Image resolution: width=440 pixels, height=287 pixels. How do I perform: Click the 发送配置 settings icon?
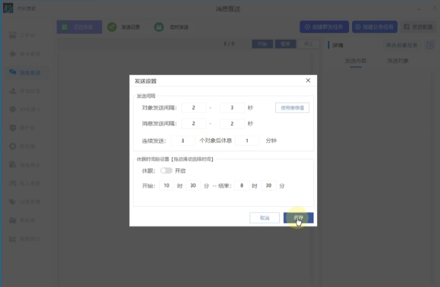(x=407, y=27)
